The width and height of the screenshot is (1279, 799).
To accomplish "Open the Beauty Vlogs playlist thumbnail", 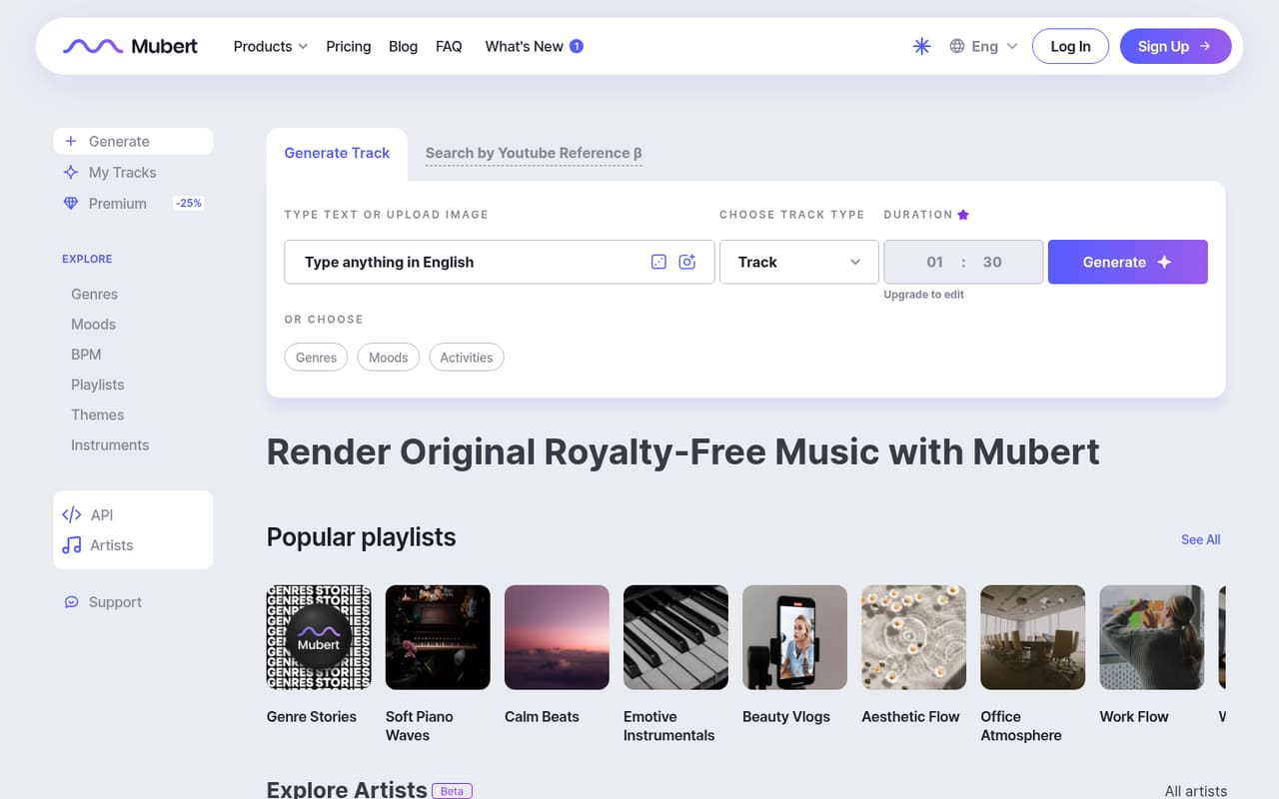I will [x=794, y=637].
